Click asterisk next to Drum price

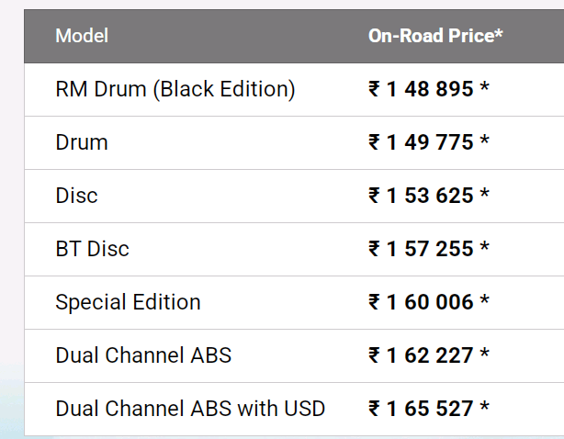[x=484, y=140]
